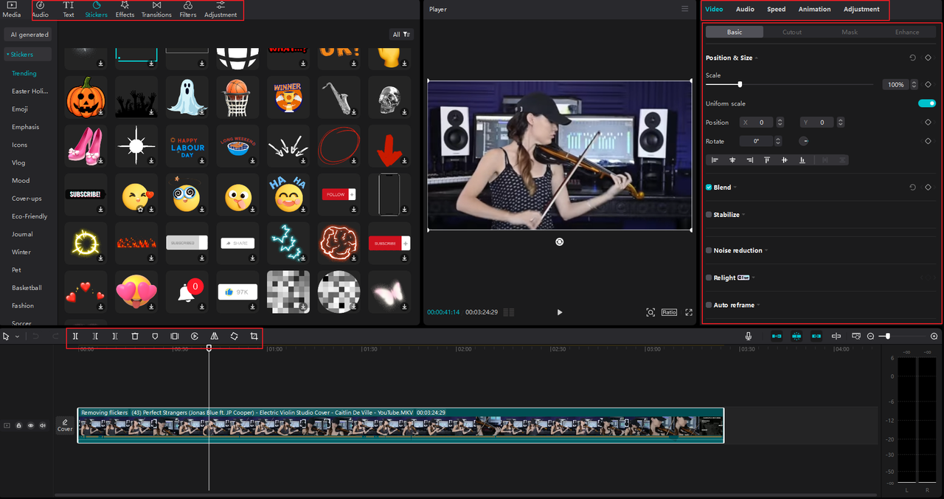Click the zoom in timeline magnifier icon

(934, 336)
